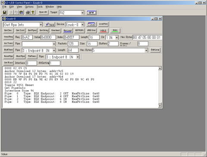Click the AltSetting field

tap(55, 63)
